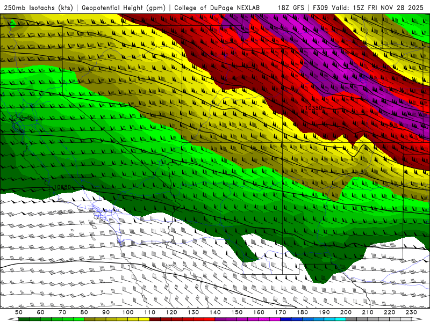Click the '10680' height contour label
The image size is (430, 322).
click(62, 187)
